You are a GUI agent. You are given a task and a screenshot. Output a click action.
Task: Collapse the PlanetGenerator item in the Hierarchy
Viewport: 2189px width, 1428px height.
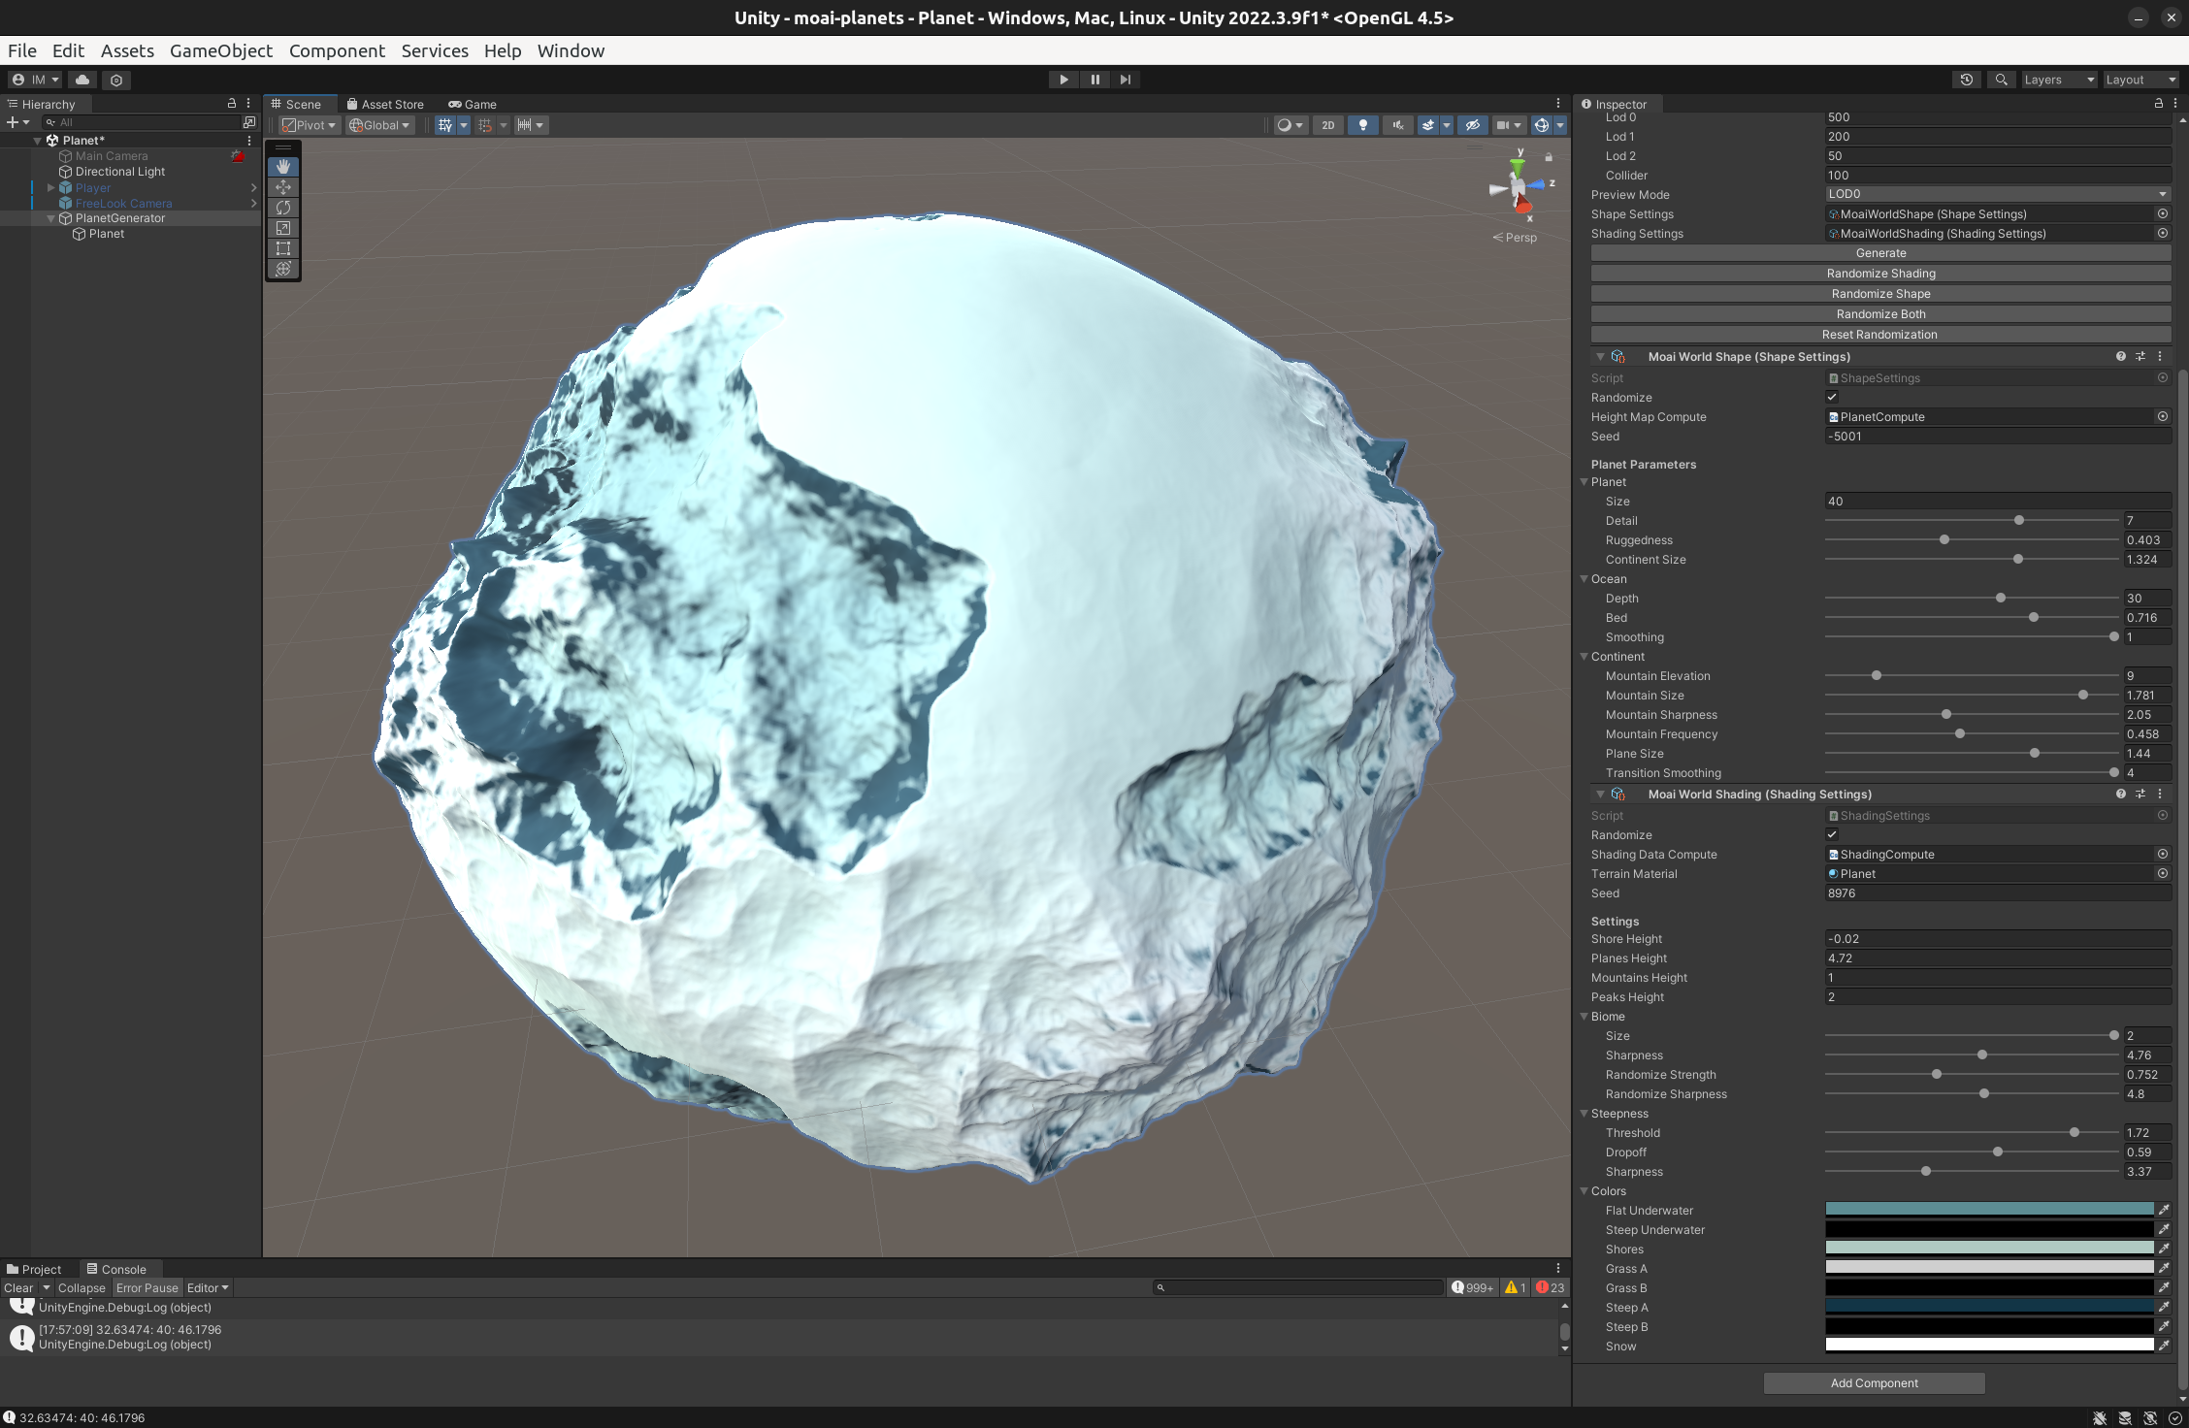(51, 218)
